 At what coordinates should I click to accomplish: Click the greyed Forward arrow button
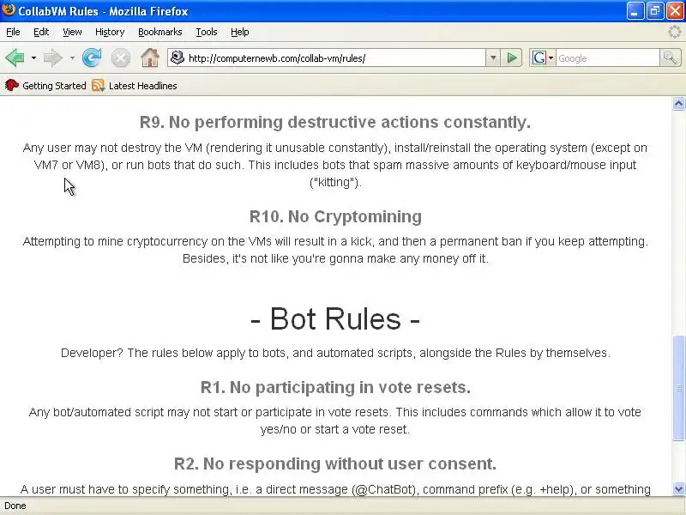coord(53,58)
